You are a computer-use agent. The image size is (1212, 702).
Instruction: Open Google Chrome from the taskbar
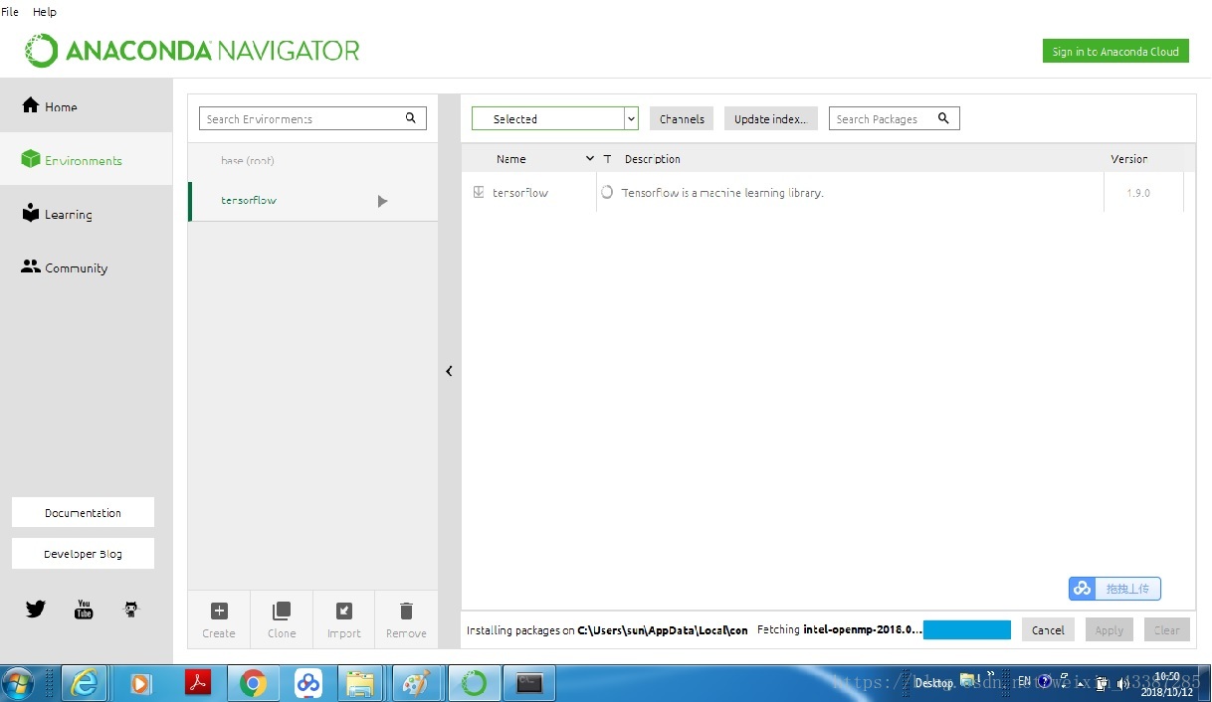[253, 683]
